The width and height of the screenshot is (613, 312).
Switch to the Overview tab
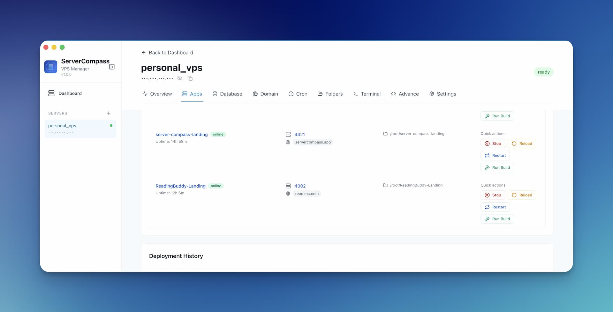tap(157, 94)
